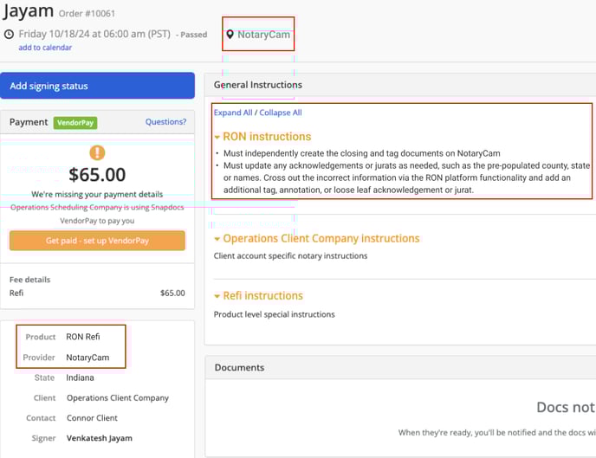Screen dimensions: 596x458
Task: Click the Fee details label
Action: point(29,280)
